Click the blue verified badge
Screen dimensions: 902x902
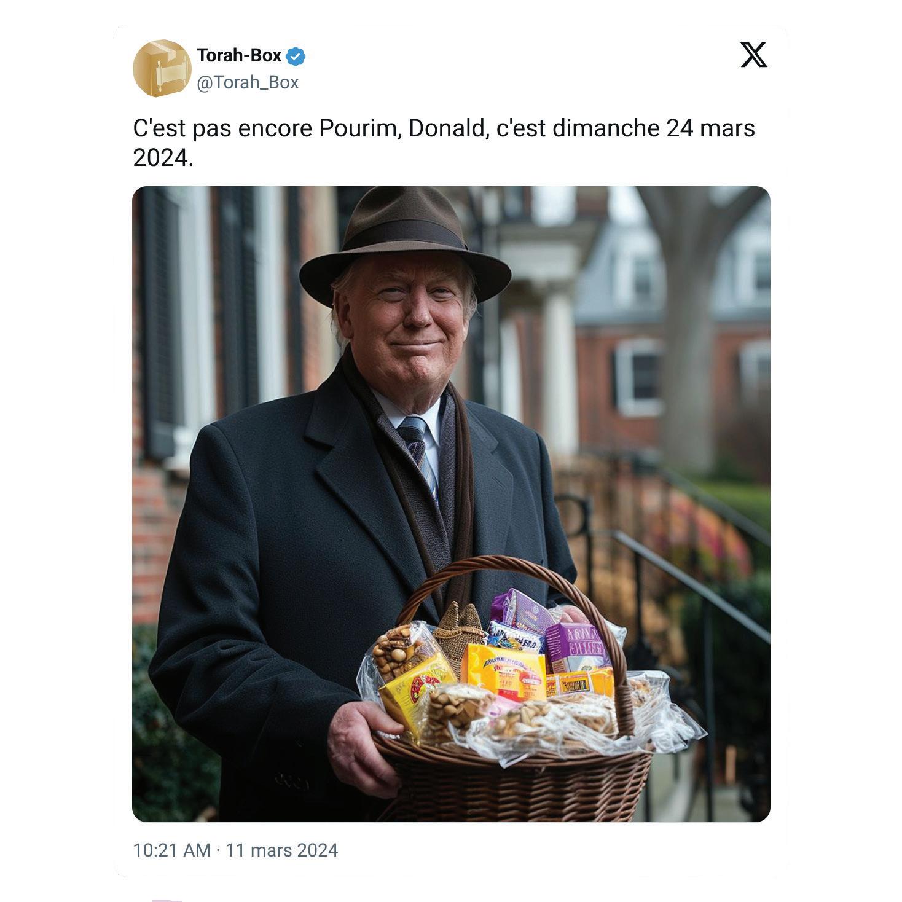[296, 56]
